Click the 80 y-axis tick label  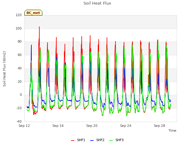19,42
